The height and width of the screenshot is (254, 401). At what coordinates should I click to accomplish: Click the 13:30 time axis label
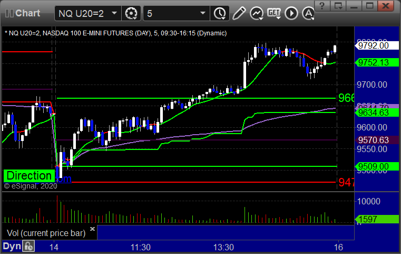pos(223,247)
